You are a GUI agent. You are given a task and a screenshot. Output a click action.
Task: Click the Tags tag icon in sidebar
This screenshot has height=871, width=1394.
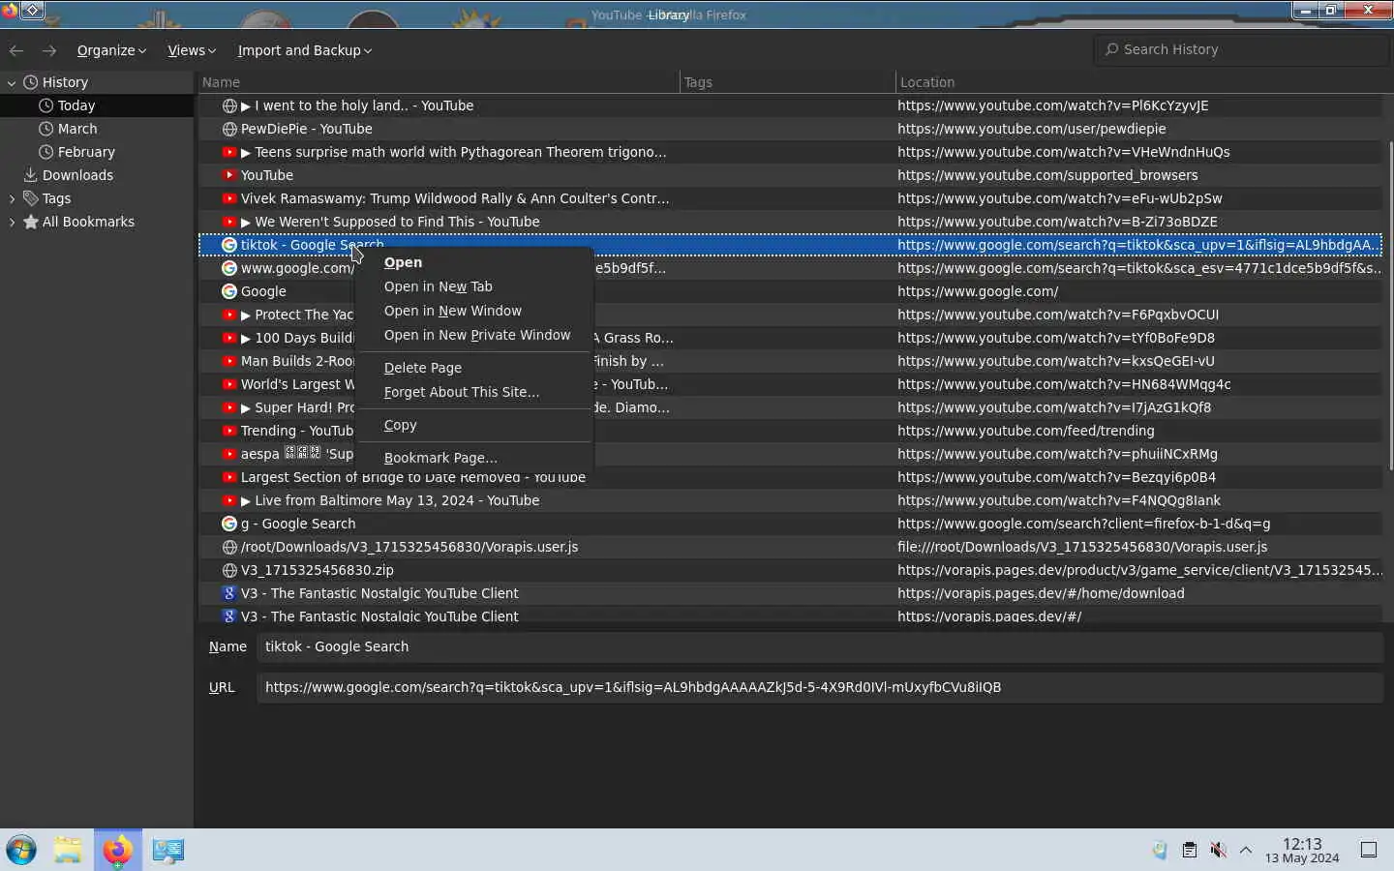pos(31,198)
